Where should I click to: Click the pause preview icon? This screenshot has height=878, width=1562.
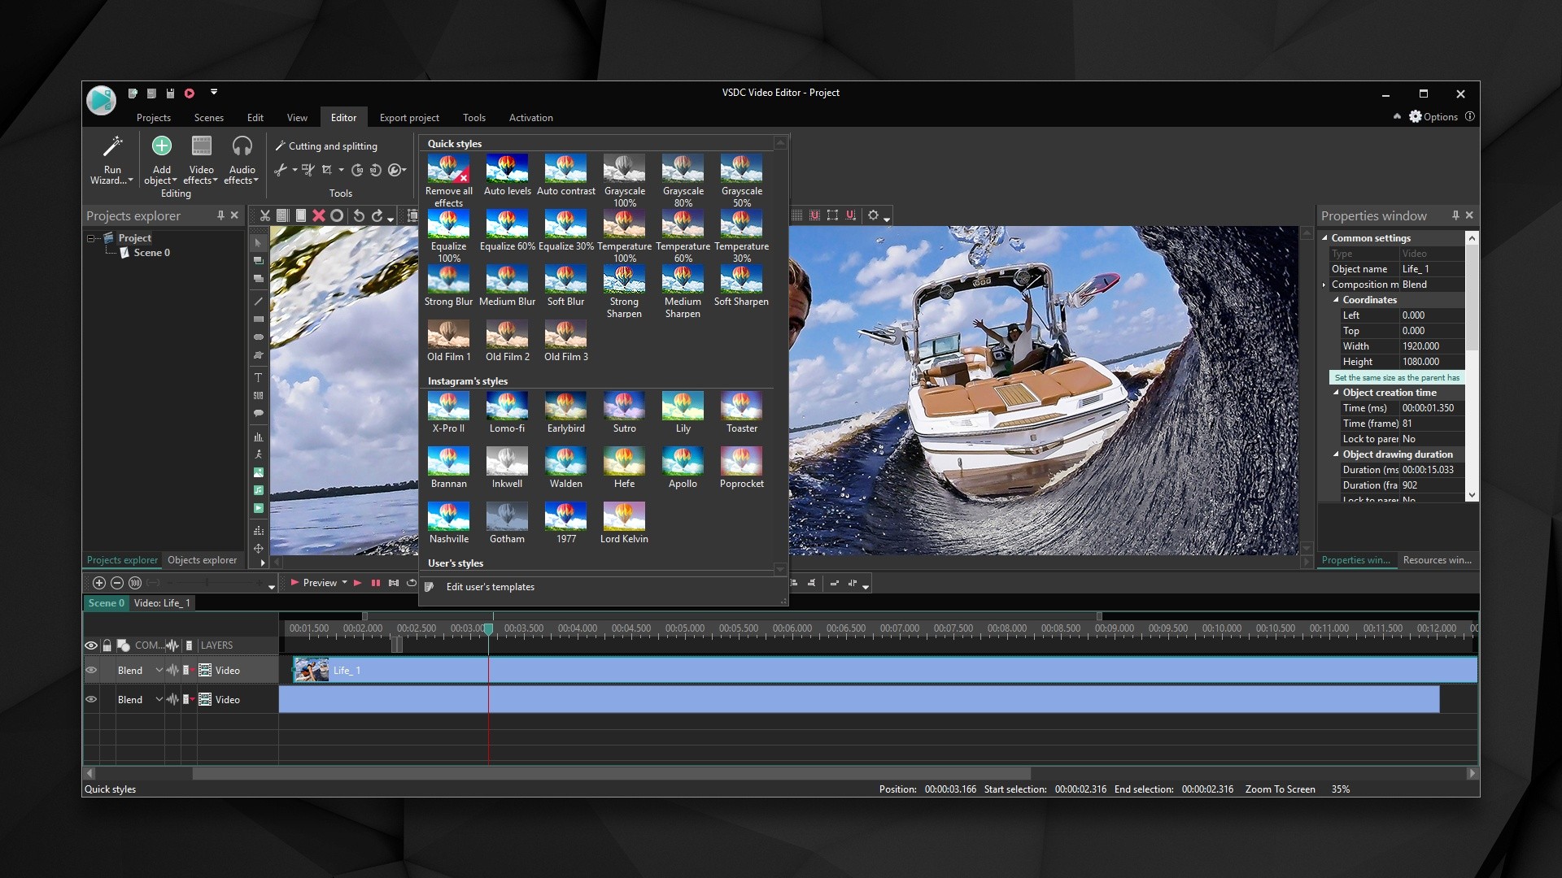tap(376, 583)
